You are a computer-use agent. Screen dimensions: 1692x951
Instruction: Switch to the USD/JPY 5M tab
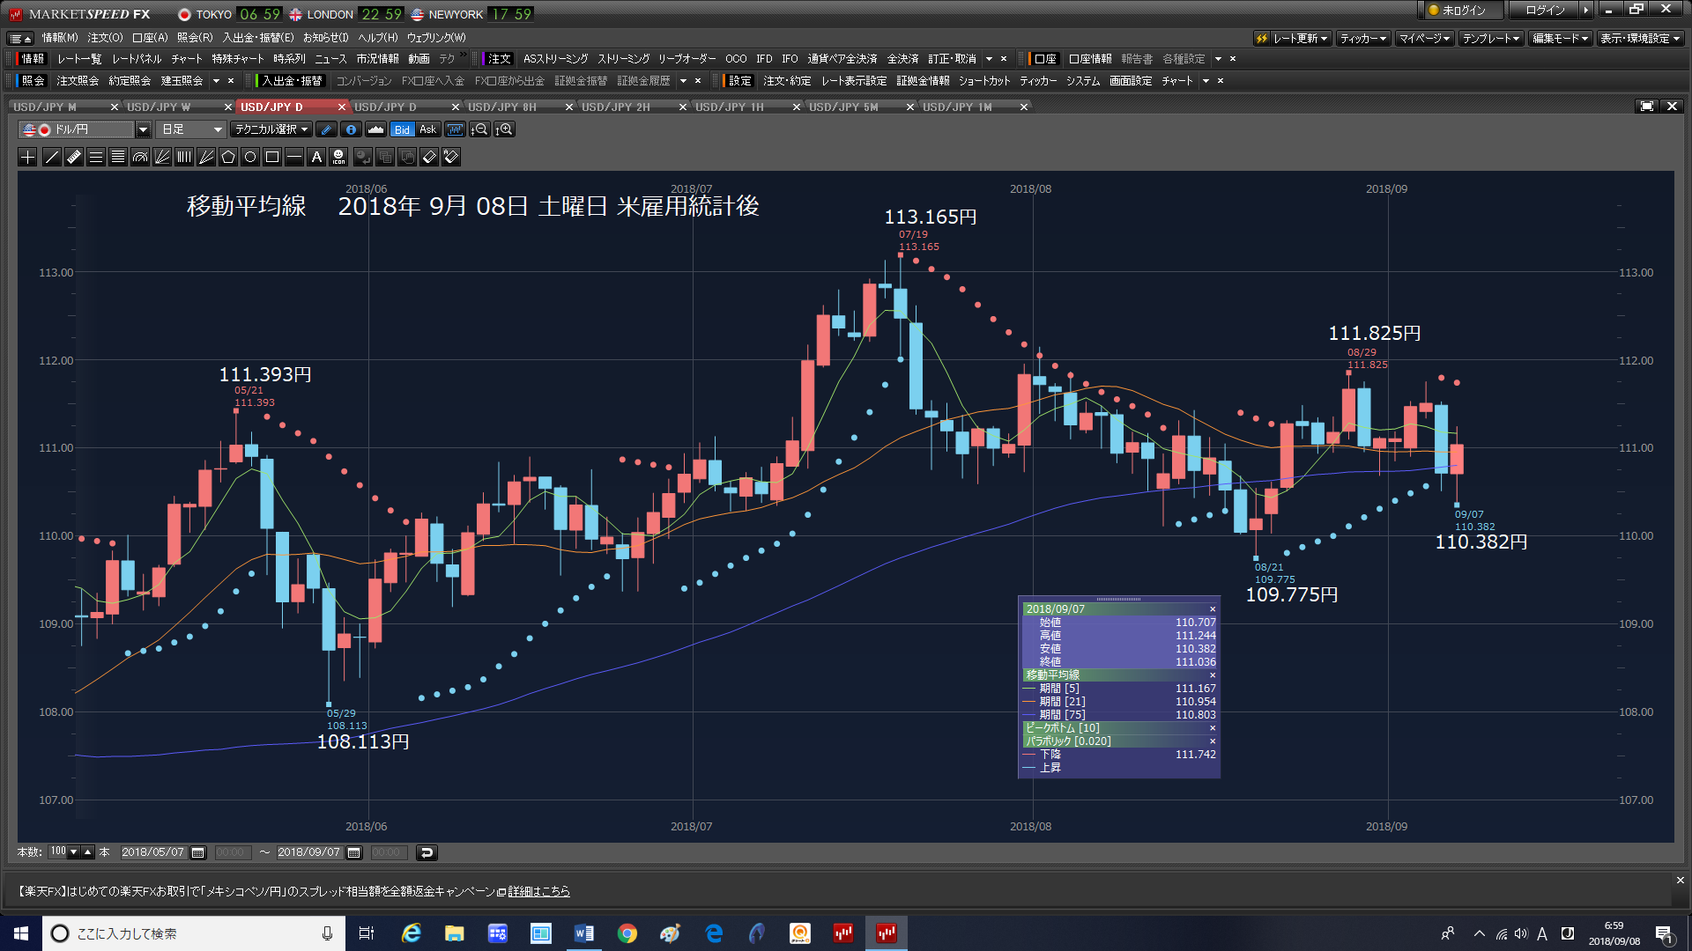pyautogui.click(x=843, y=107)
